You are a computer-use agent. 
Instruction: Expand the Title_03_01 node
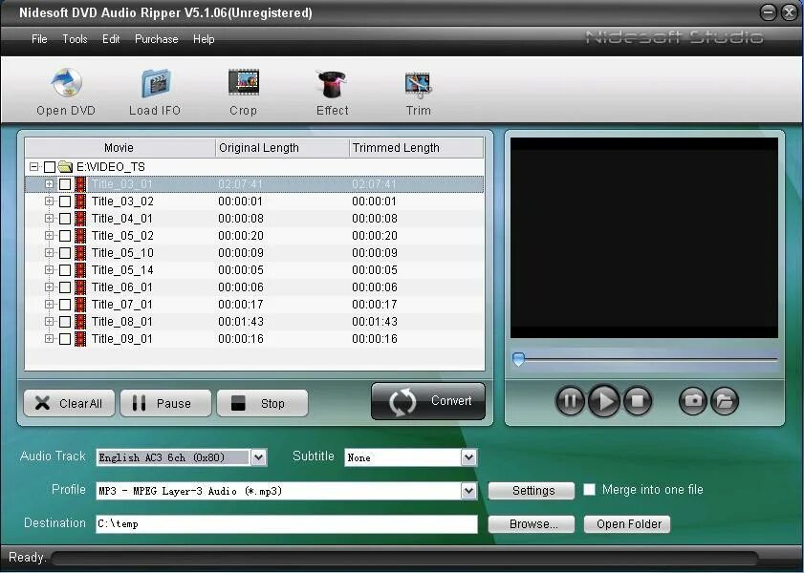pyautogui.click(x=49, y=183)
